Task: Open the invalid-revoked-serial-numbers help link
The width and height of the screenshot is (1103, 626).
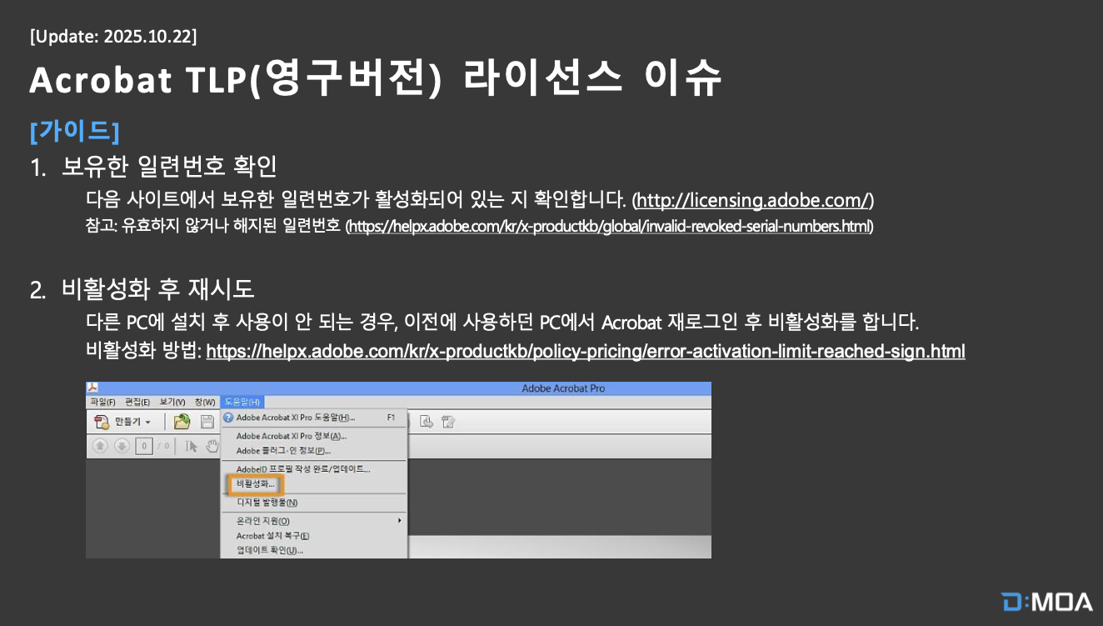Action: coord(609,226)
